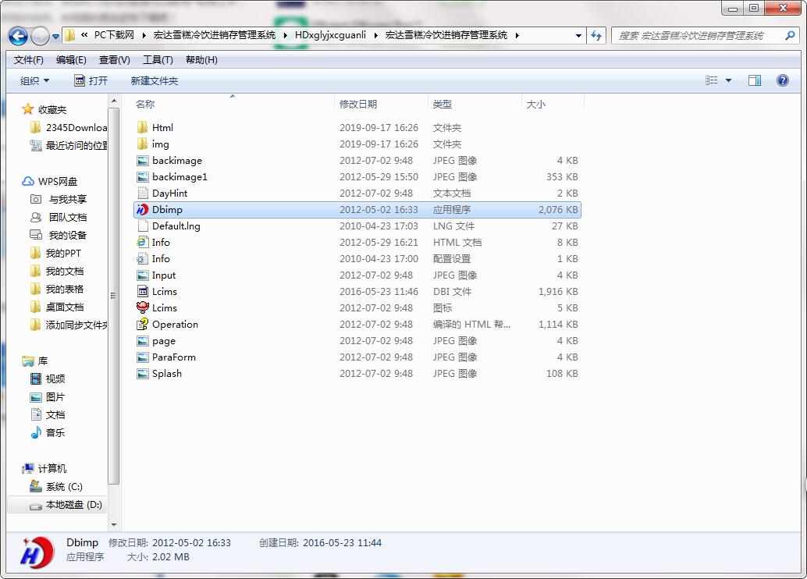Expand the arrow after the last breadcrumb segment

(517, 36)
